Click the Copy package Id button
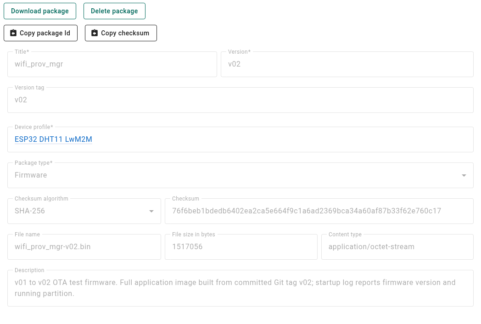This screenshot has height=324, width=481. coord(40,33)
